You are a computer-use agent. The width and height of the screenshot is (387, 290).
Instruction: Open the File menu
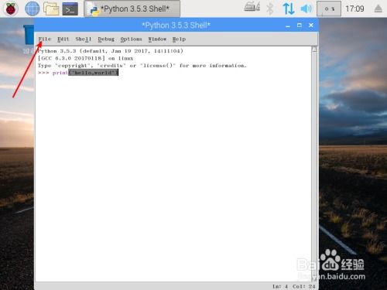(x=45, y=39)
